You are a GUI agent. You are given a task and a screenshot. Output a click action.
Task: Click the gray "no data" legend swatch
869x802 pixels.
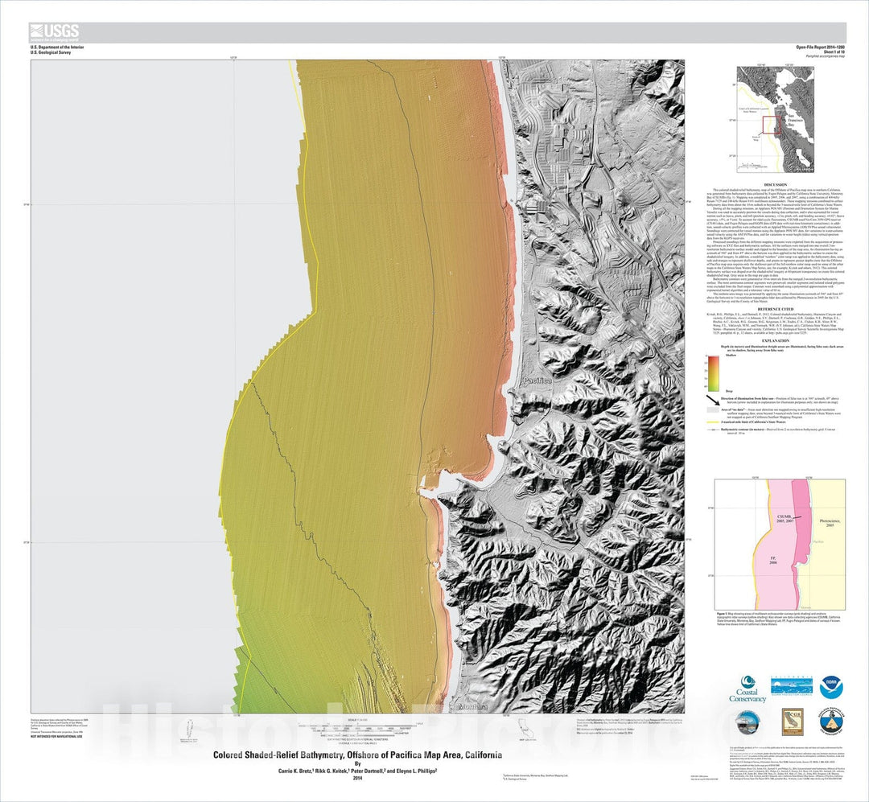tap(713, 410)
